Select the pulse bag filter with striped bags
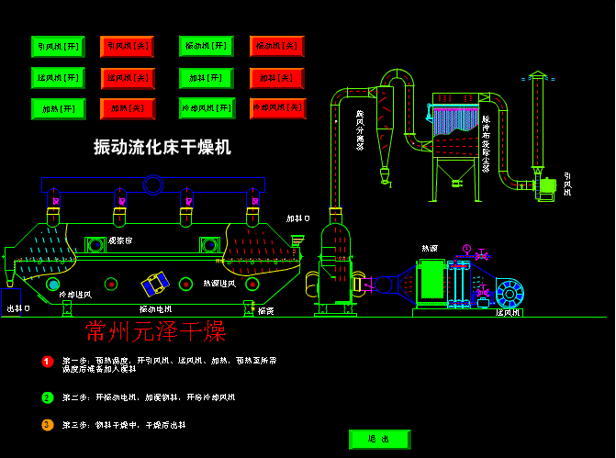The width and height of the screenshot is (616, 458). click(x=455, y=120)
